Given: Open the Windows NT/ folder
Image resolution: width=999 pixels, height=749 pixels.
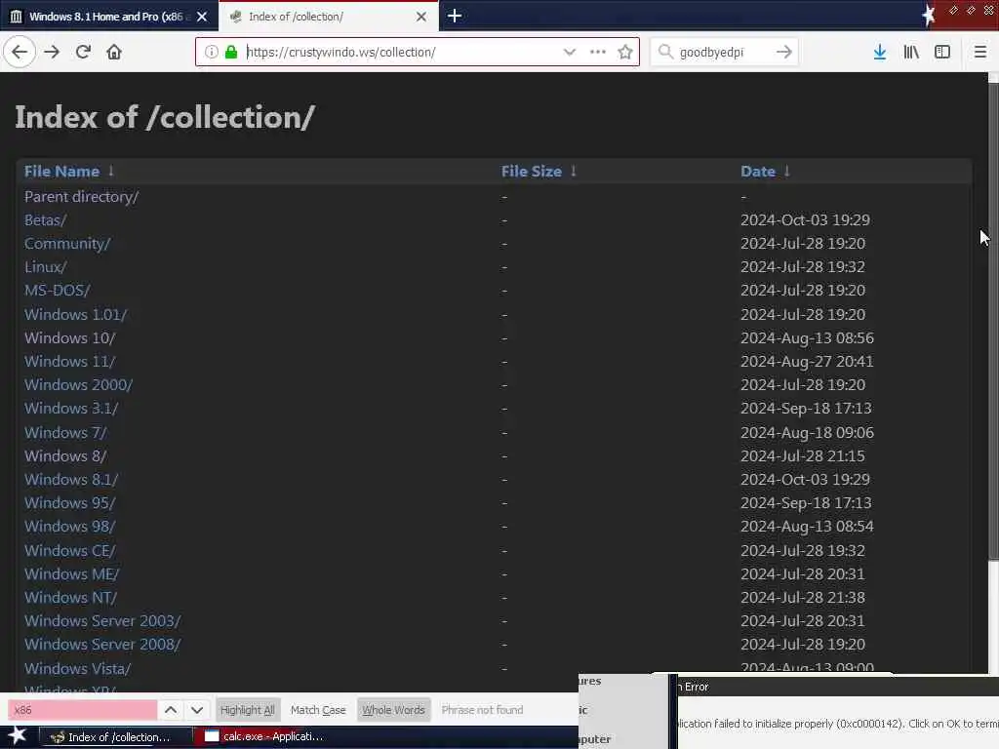Looking at the screenshot, I should 70,598.
